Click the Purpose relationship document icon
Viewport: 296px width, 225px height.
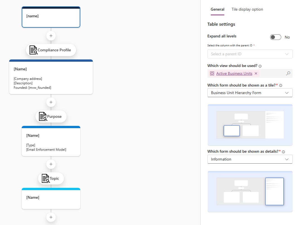(x=43, y=116)
